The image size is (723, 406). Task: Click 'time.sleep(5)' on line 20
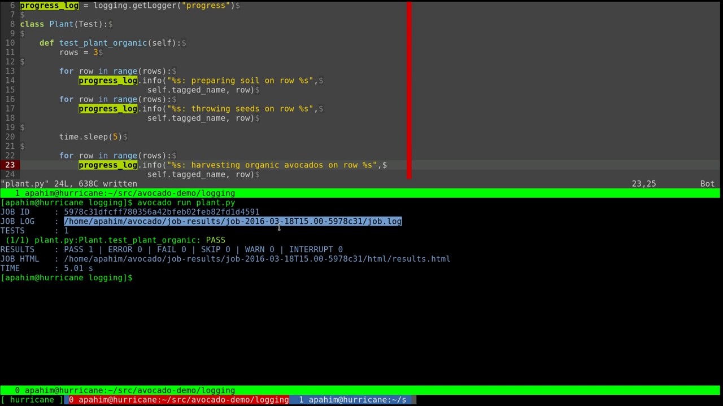click(91, 137)
